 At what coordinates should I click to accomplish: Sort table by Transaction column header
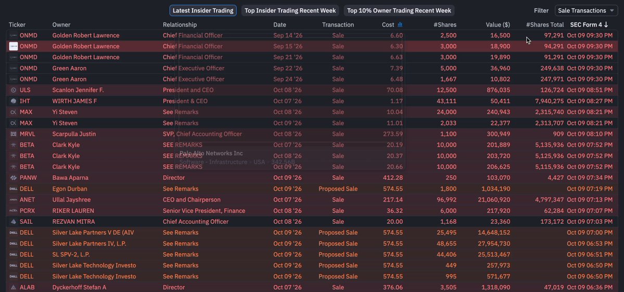point(338,24)
